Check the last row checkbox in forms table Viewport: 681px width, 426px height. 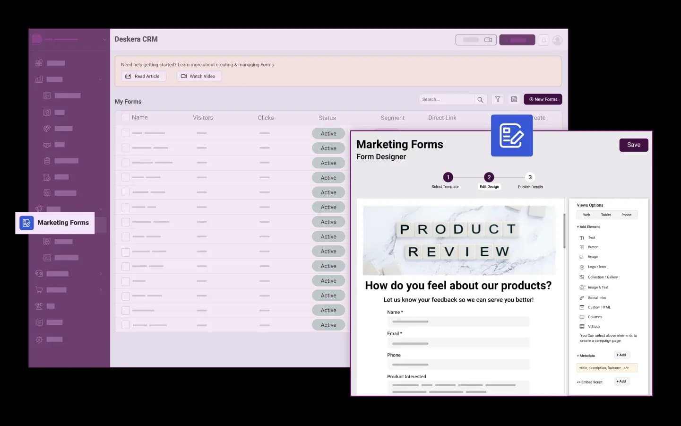125,325
